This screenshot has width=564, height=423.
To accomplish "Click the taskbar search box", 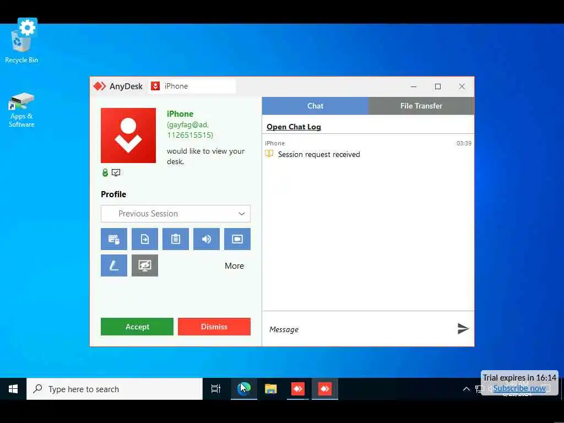I will (x=115, y=389).
